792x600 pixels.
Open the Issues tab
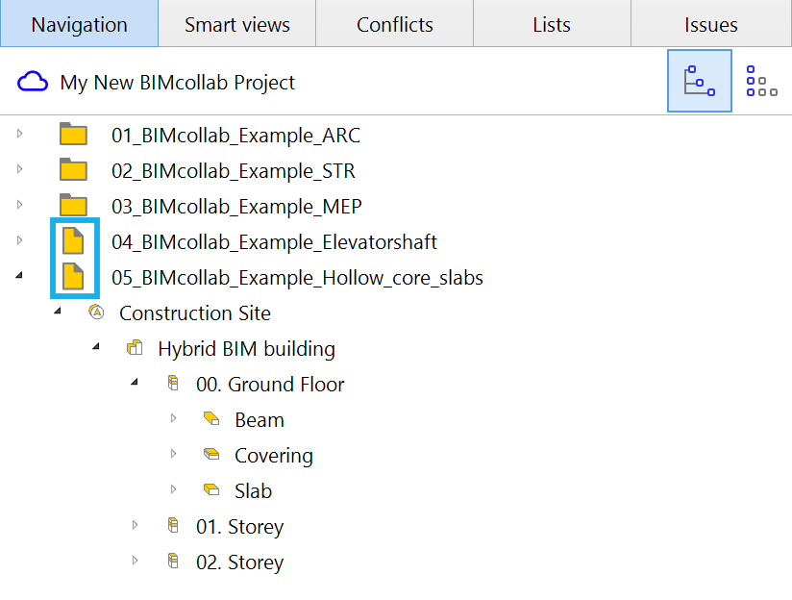tap(711, 24)
